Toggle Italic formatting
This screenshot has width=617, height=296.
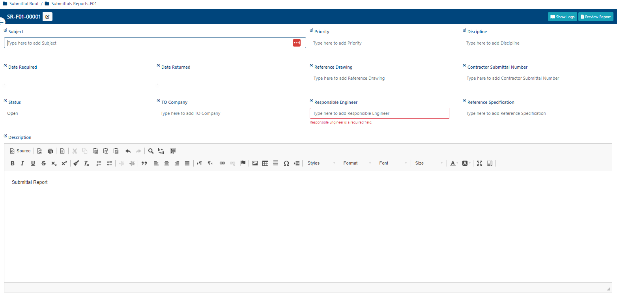click(22, 163)
